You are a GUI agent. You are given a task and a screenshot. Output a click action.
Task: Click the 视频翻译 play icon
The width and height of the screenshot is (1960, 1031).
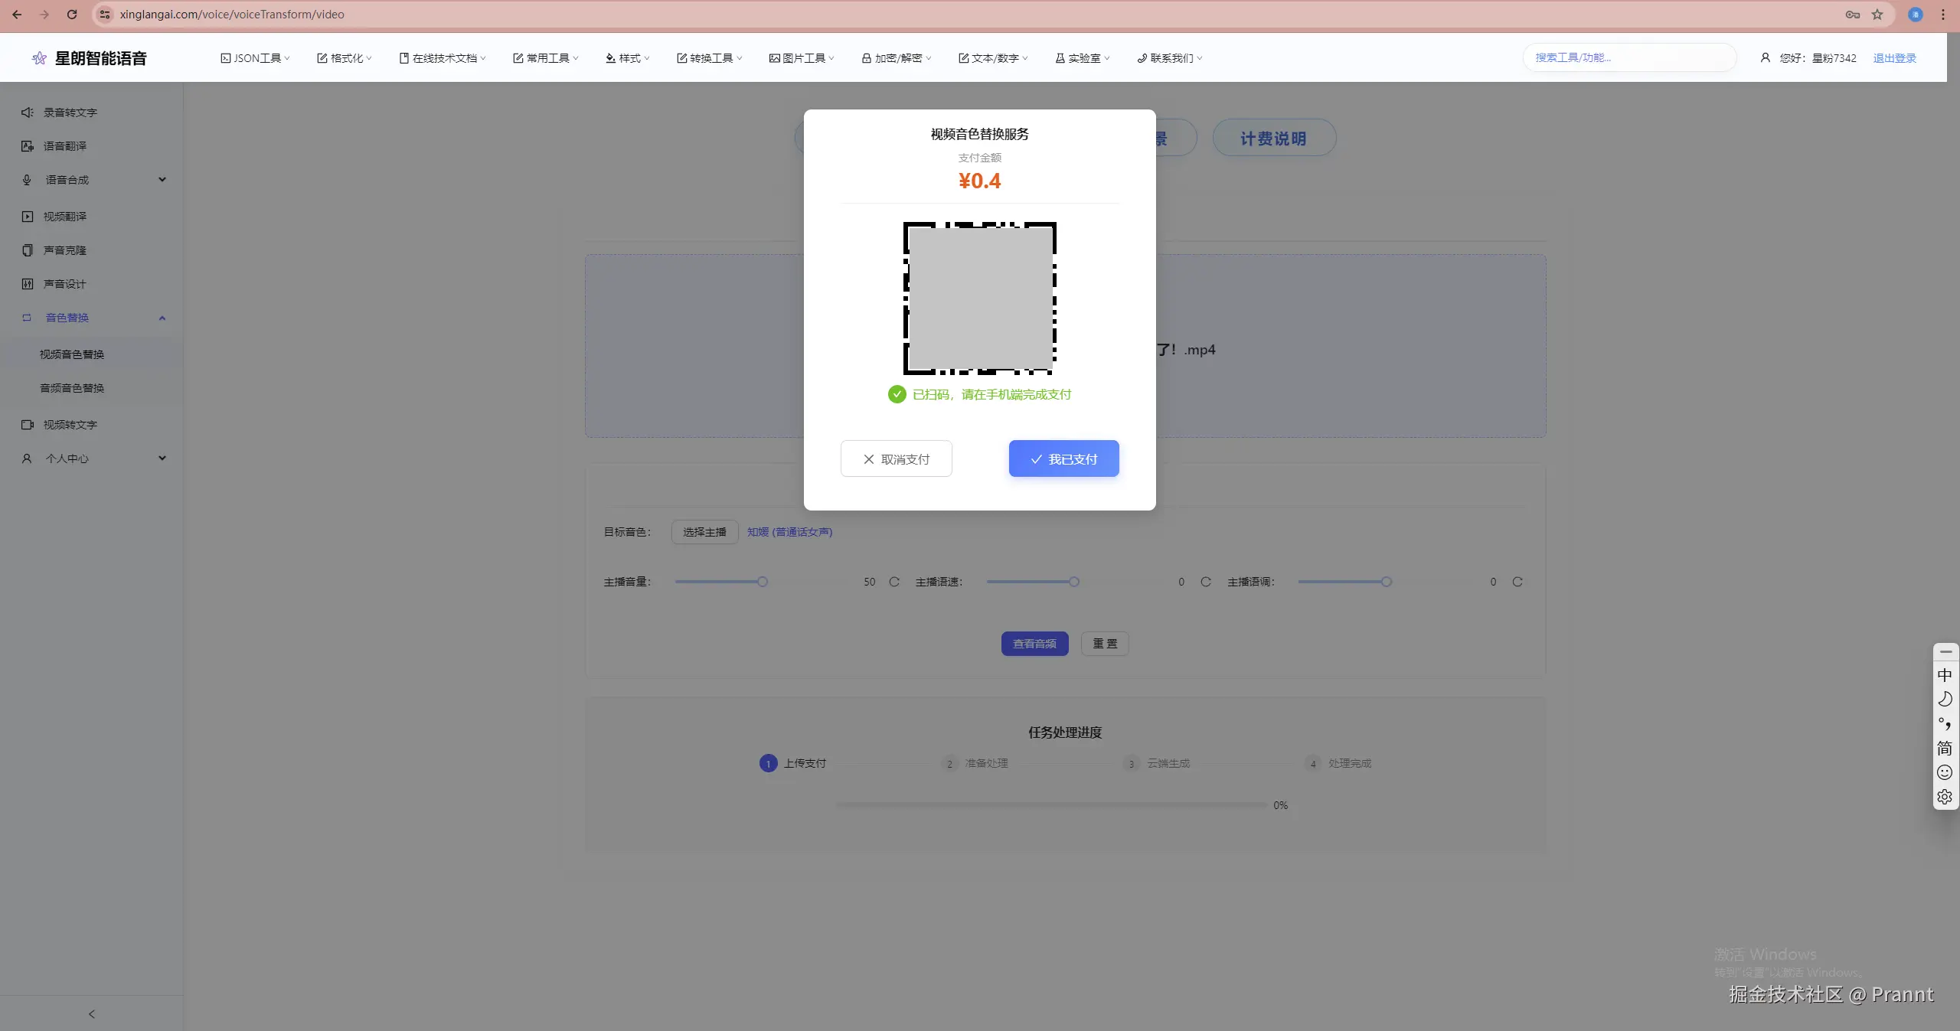tap(28, 217)
